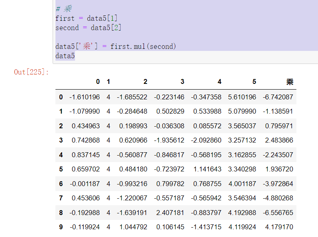318x237 pixels.
Task: Click cell value -1.935612
Action: pos(169,140)
